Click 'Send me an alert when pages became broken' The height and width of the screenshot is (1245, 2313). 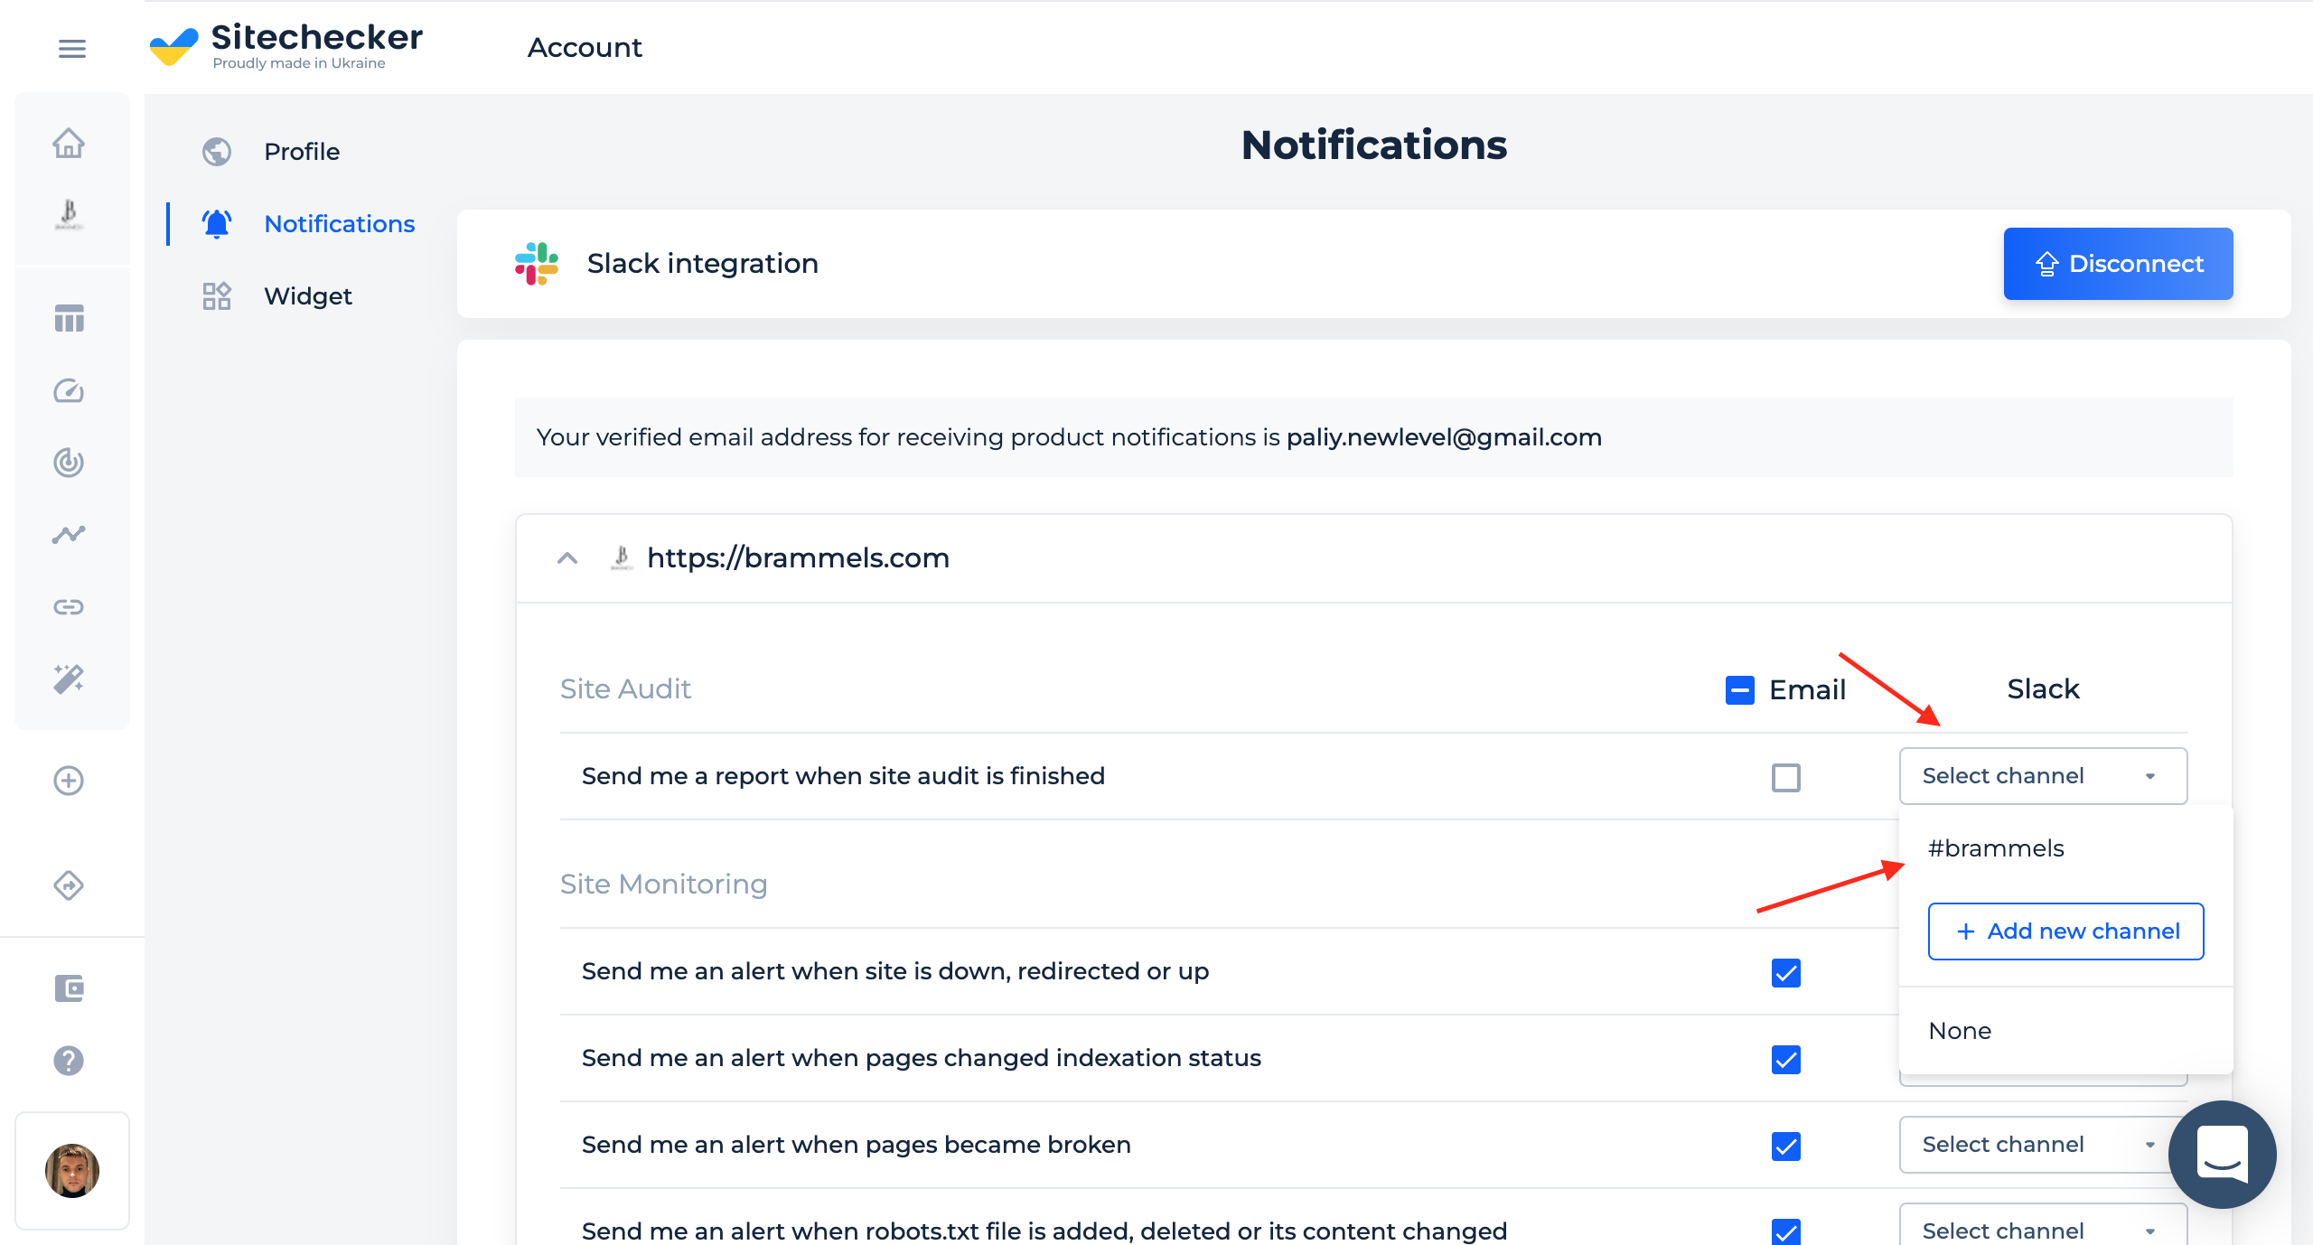tap(857, 1145)
